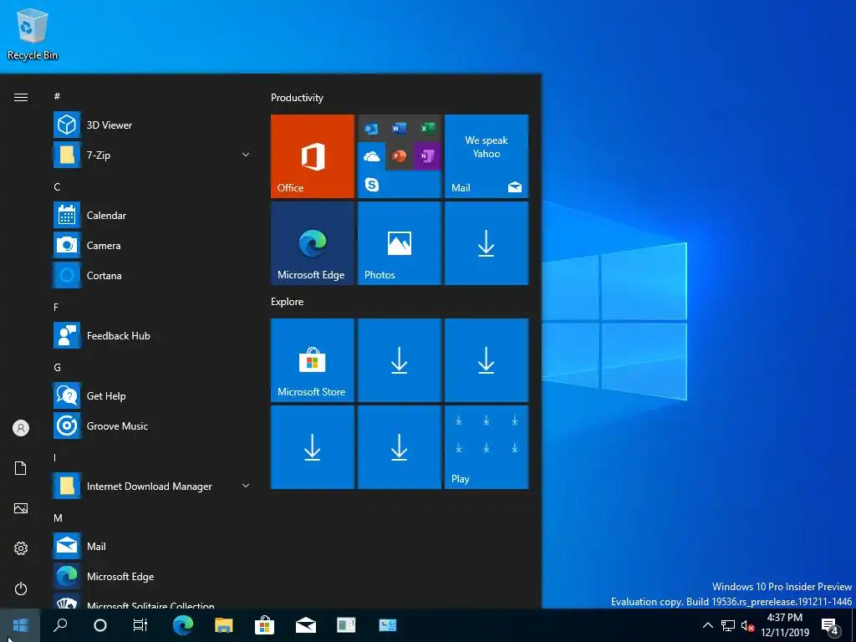
Task: Click the Explore group header
Action: pos(288,301)
